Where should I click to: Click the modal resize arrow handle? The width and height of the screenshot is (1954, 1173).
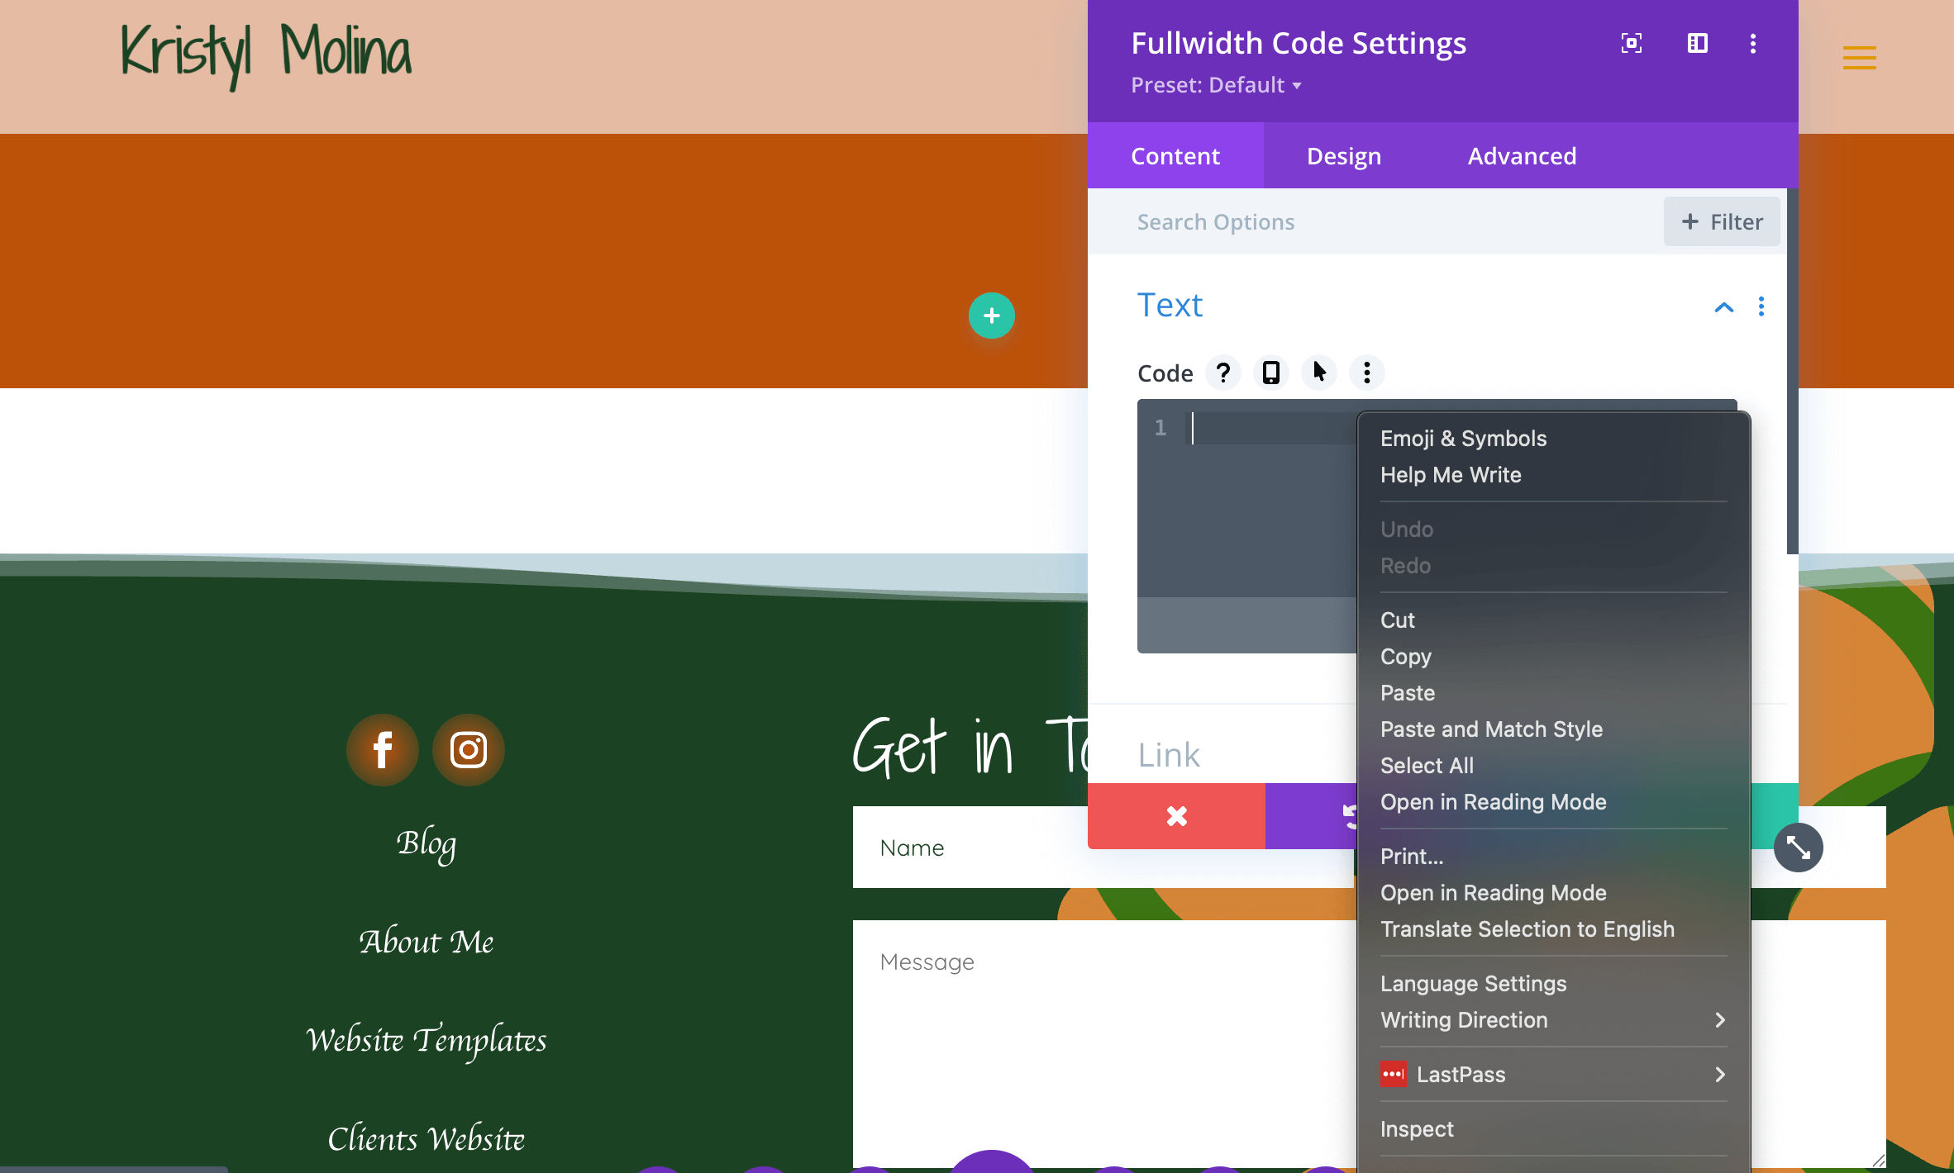click(1799, 848)
